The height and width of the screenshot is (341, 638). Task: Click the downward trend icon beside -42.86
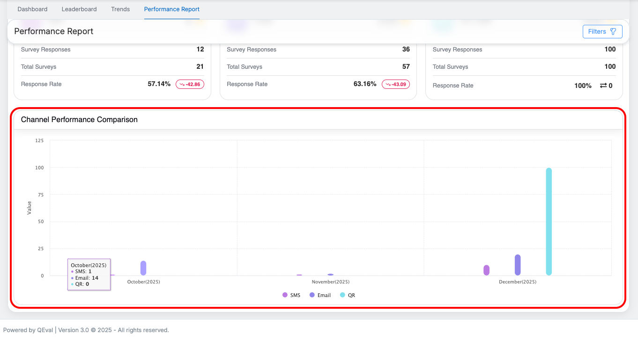pos(181,84)
